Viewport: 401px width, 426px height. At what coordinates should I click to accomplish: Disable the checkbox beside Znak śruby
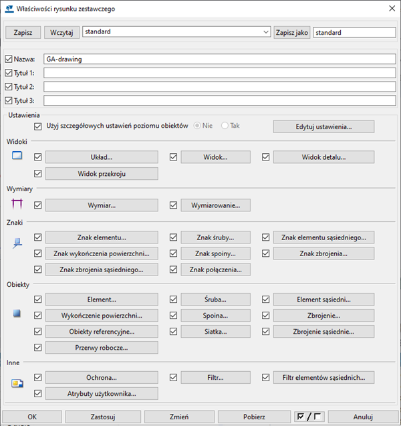pyautogui.click(x=174, y=237)
